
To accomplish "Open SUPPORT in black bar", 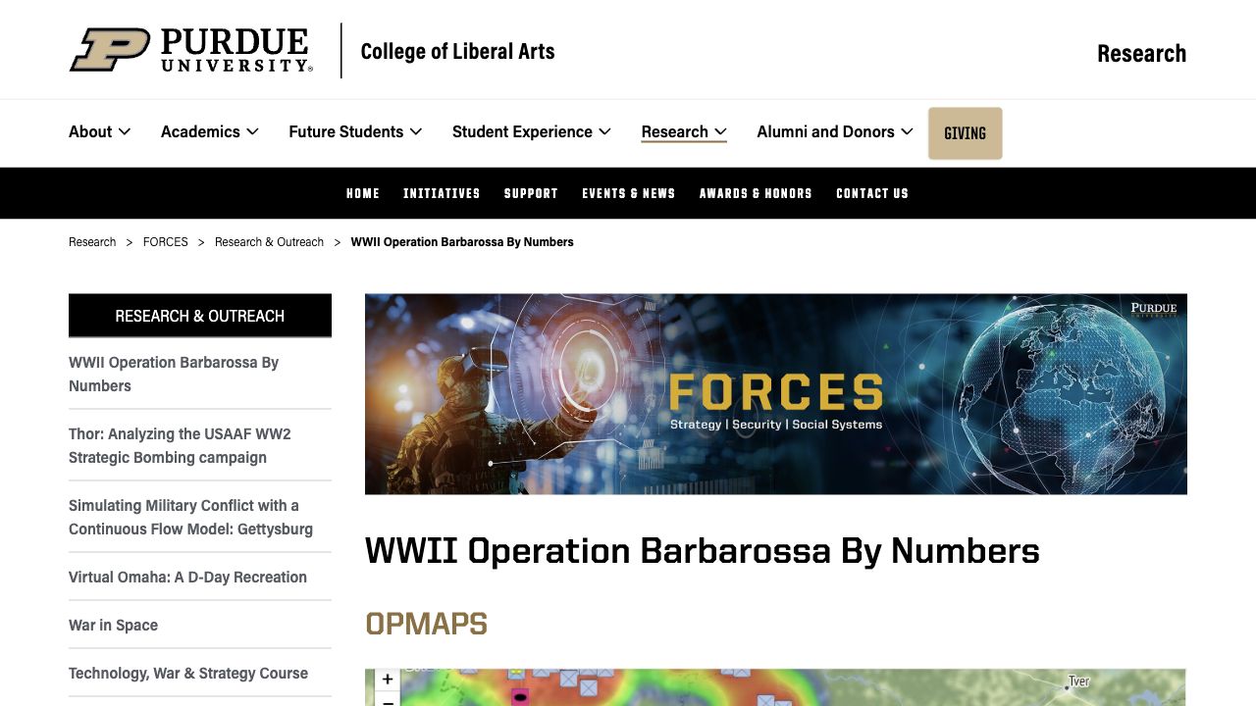I will (x=531, y=193).
